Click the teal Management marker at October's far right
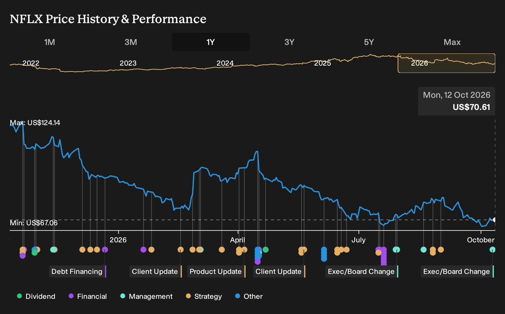 (493, 250)
